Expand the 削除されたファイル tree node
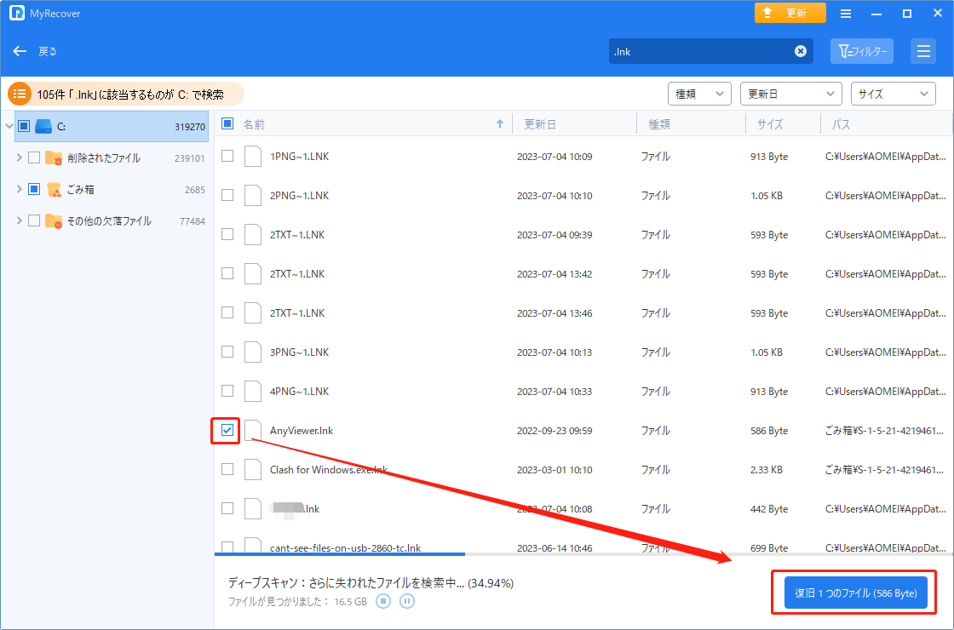954x630 pixels. tap(19, 157)
